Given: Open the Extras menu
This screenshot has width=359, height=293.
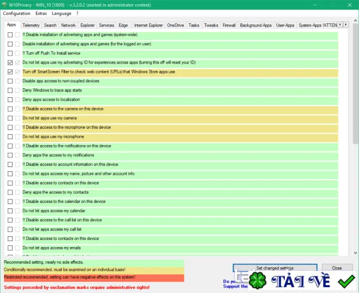Looking at the screenshot, I should coord(41,14).
